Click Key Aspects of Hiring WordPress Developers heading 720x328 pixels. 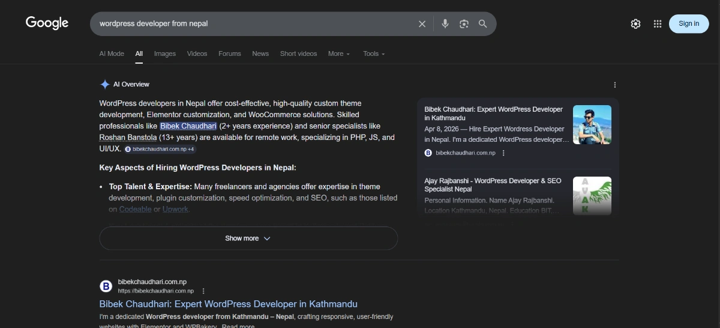tap(197, 168)
